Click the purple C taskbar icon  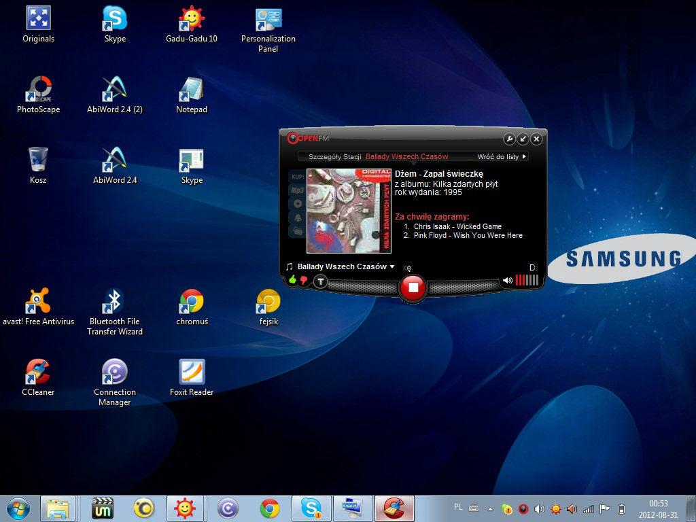tap(228, 508)
